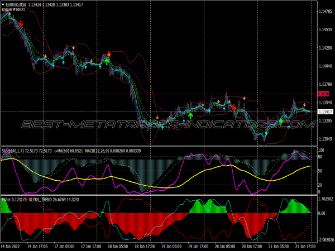Click the large green buy arrow near 21 Jan 05:00
Screen dimensions: 335x251
tap(281, 122)
